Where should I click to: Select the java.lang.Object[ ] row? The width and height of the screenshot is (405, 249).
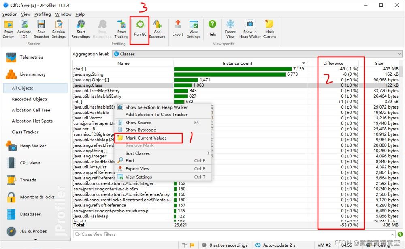point(236,80)
